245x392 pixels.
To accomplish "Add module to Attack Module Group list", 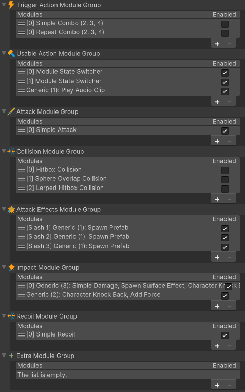I will [x=217, y=141].
